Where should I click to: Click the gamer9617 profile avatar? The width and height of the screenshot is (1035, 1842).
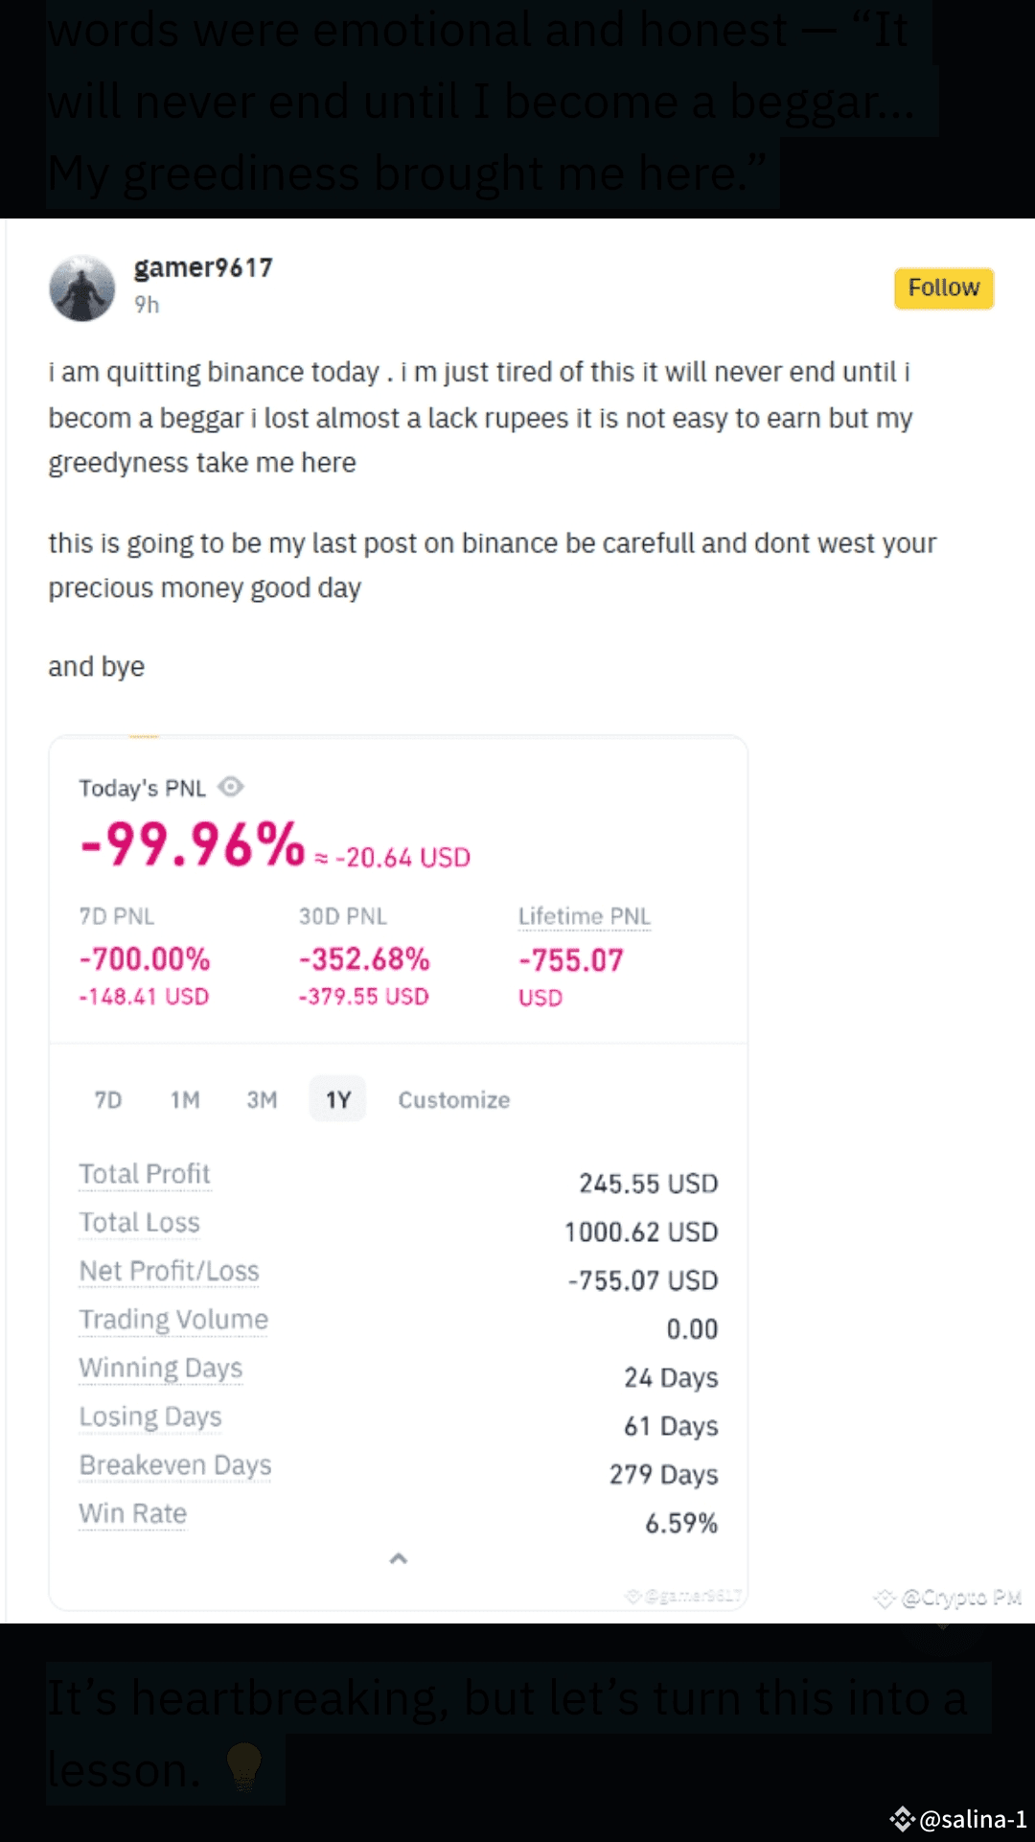(82, 288)
